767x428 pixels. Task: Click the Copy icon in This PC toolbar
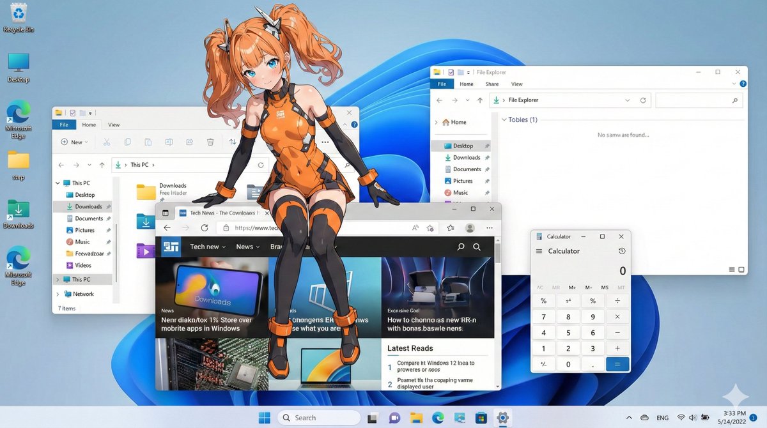point(128,142)
